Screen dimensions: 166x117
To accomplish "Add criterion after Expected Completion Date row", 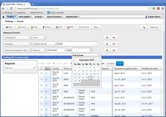I will pyautogui.click(x=107, y=50).
